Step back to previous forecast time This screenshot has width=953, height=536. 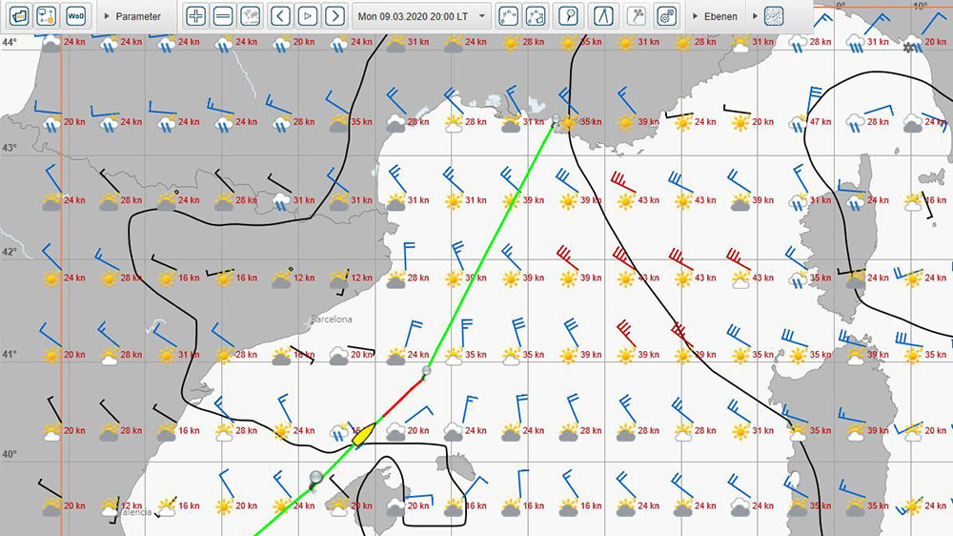tap(279, 16)
